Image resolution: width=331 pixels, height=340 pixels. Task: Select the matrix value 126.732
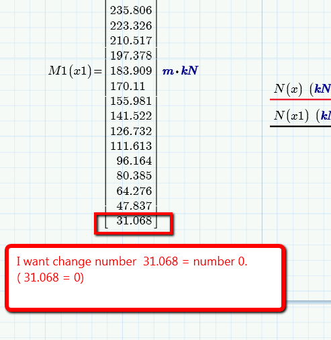click(x=131, y=131)
